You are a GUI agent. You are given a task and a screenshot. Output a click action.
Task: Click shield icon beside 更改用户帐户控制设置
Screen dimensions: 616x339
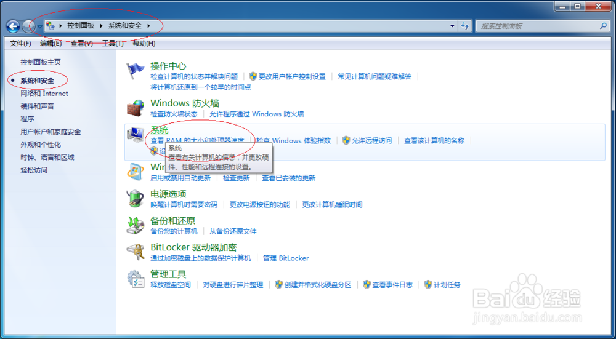pos(253,76)
